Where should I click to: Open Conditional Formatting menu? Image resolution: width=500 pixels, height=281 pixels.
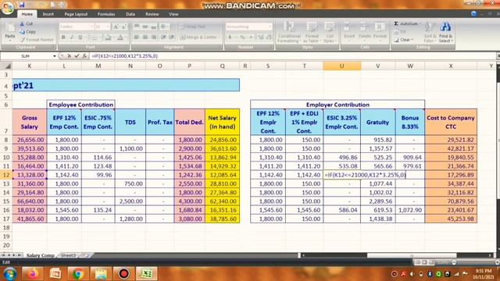click(x=289, y=32)
